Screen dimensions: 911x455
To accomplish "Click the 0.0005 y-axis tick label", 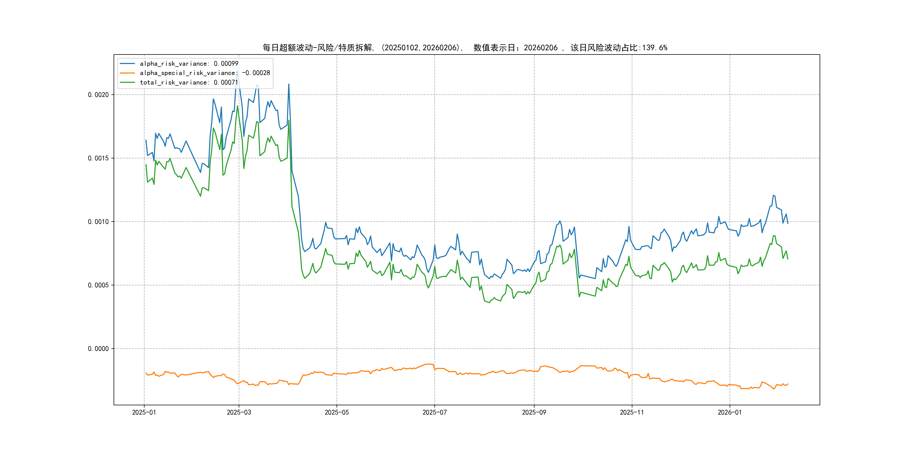I will (x=98, y=285).
